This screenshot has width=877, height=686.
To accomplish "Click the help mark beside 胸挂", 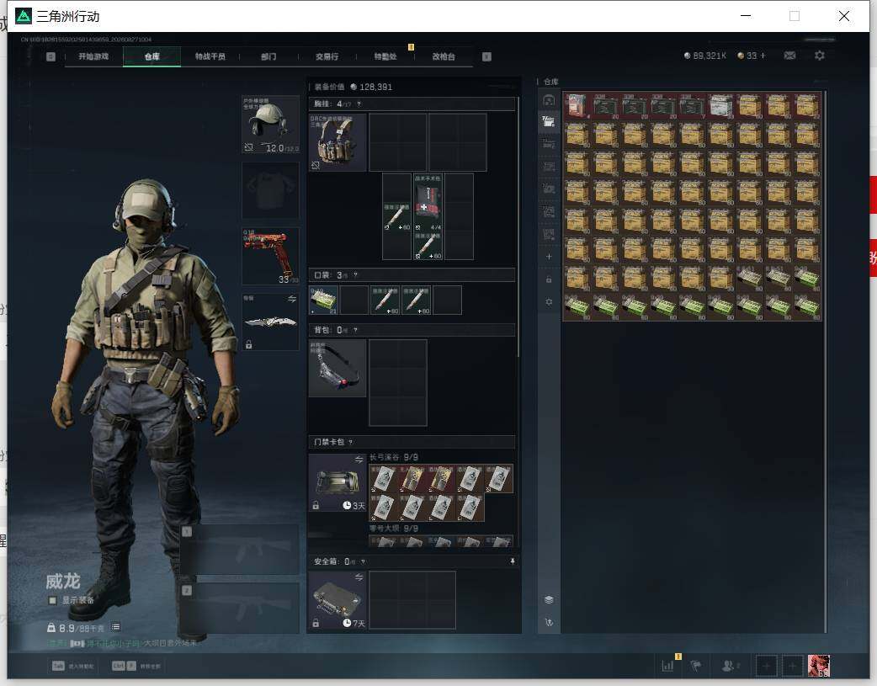I will point(359,104).
